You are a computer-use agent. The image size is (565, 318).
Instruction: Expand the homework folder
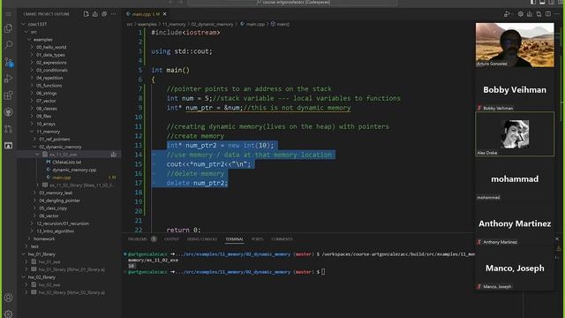tap(29, 238)
